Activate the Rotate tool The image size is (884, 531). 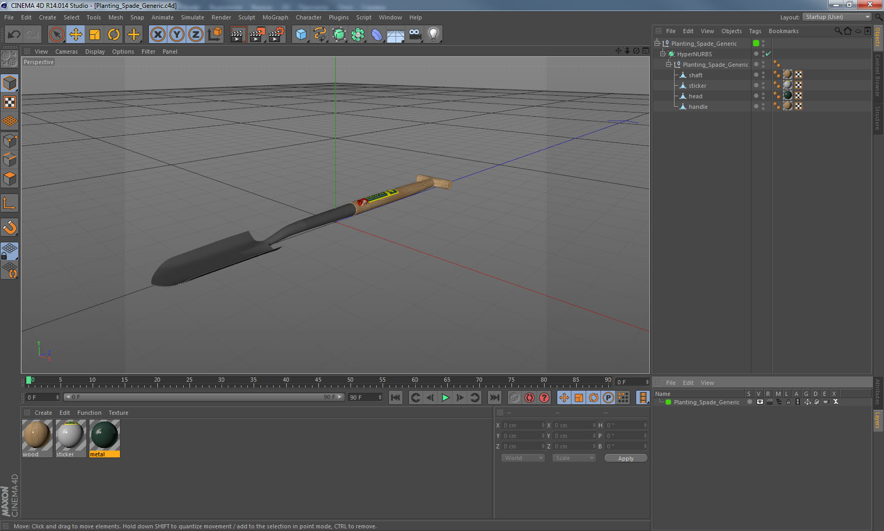[114, 35]
